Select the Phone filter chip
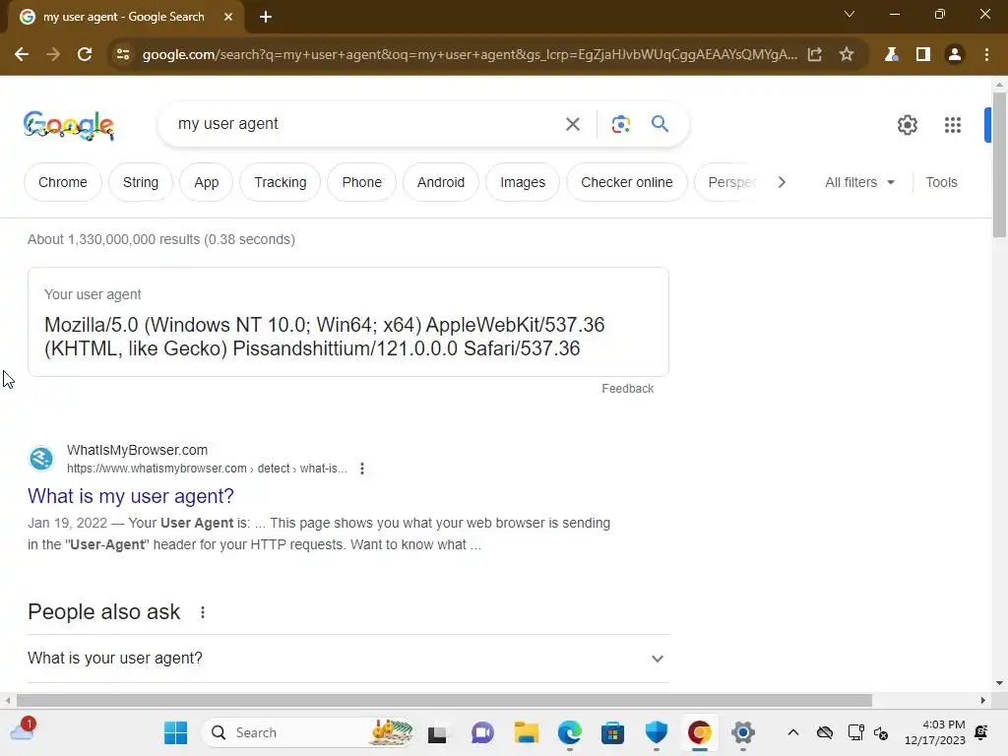Image resolution: width=1008 pixels, height=756 pixels. [362, 182]
